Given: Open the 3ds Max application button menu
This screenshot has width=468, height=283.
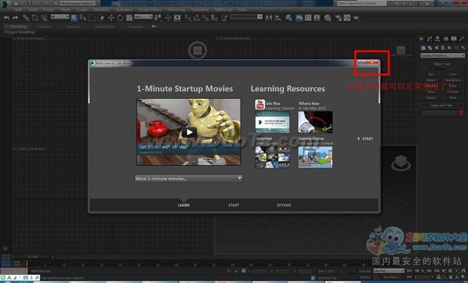Looking at the screenshot, I should [4, 5].
